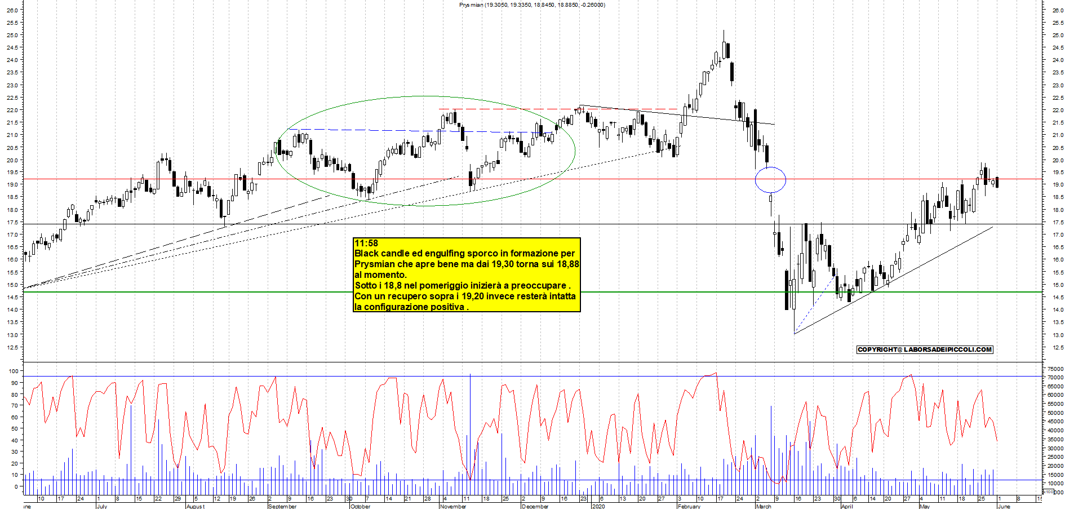Click the 2020 year label on the time axis
The height and width of the screenshot is (509, 1065).
[598, 506]
